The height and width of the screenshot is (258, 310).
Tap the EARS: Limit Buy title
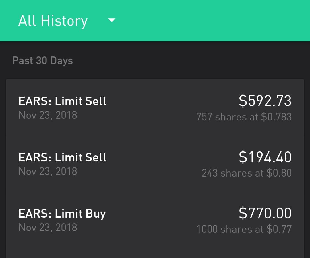point(62,214)
